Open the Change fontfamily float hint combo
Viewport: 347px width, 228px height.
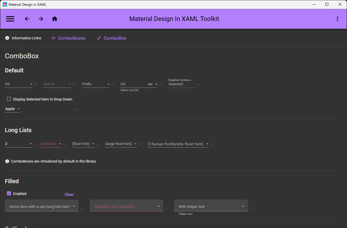178,144
